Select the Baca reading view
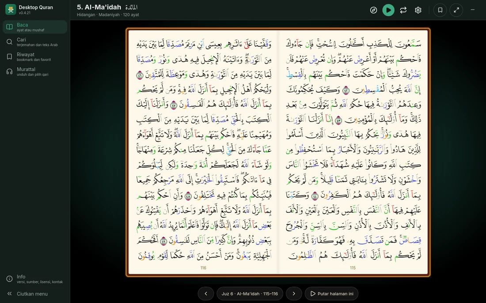The width and height of the screenshot is (486, 303). (x=35, y=27)
